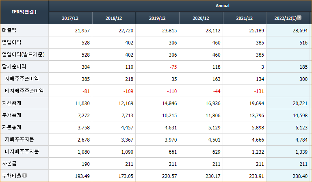Click estimated 매출액 value 28,694
This screenshot has width=312, height=182.
[x=300, y=31]
